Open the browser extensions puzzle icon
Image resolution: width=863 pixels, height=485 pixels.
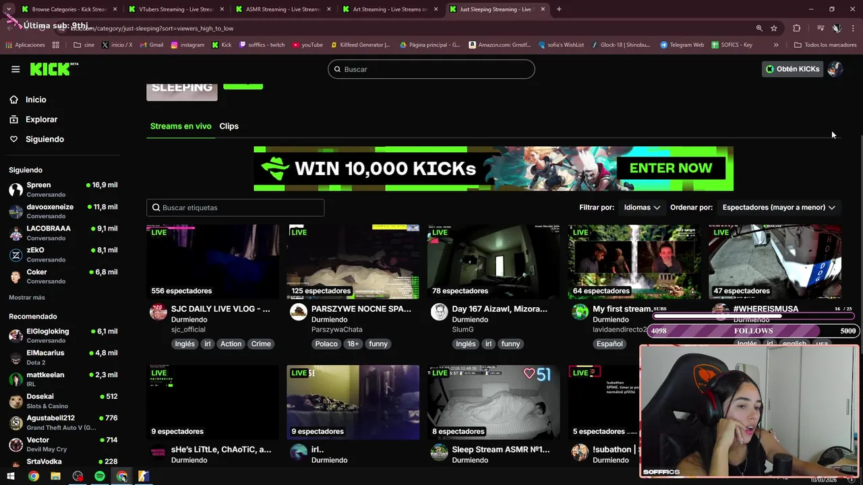coord(797,28)
